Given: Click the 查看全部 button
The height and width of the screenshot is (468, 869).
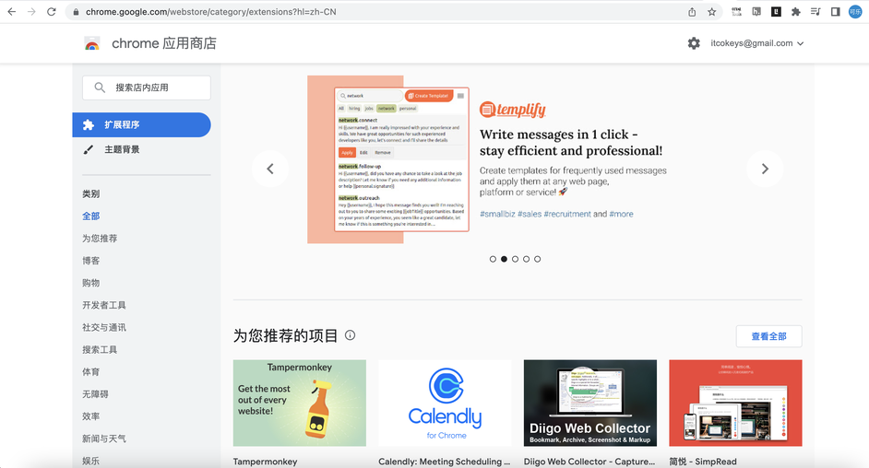Looking at the screenshot, I should (x=768, y=336).
